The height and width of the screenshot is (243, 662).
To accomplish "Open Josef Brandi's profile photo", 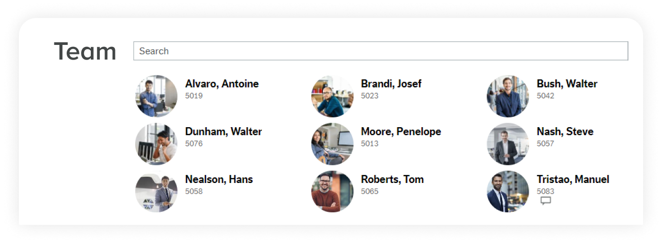I will click(x=332, y=96).
